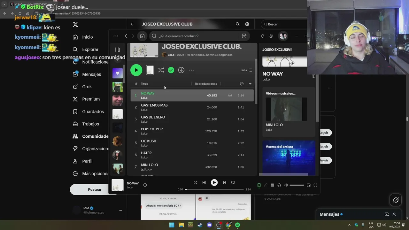This screenshot has height=230, width=409.
Task: Open Spotify's three-dot app menu
Action: pyautogui.click(x=116, y=36)
